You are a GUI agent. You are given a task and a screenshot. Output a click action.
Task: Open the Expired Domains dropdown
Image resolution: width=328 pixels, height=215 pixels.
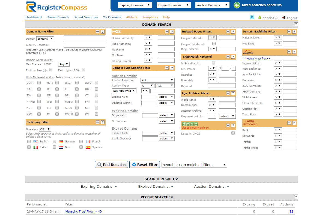[174, 5]
